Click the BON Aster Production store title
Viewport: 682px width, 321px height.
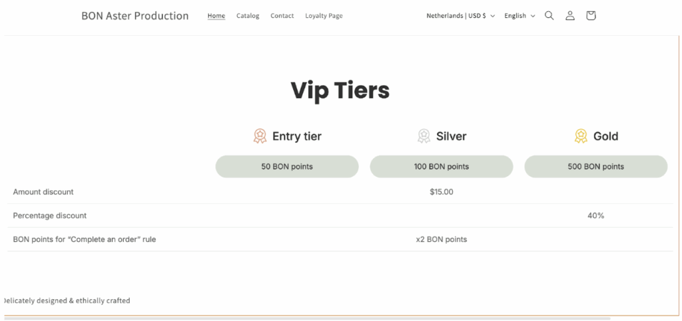[x=135, y=16]
